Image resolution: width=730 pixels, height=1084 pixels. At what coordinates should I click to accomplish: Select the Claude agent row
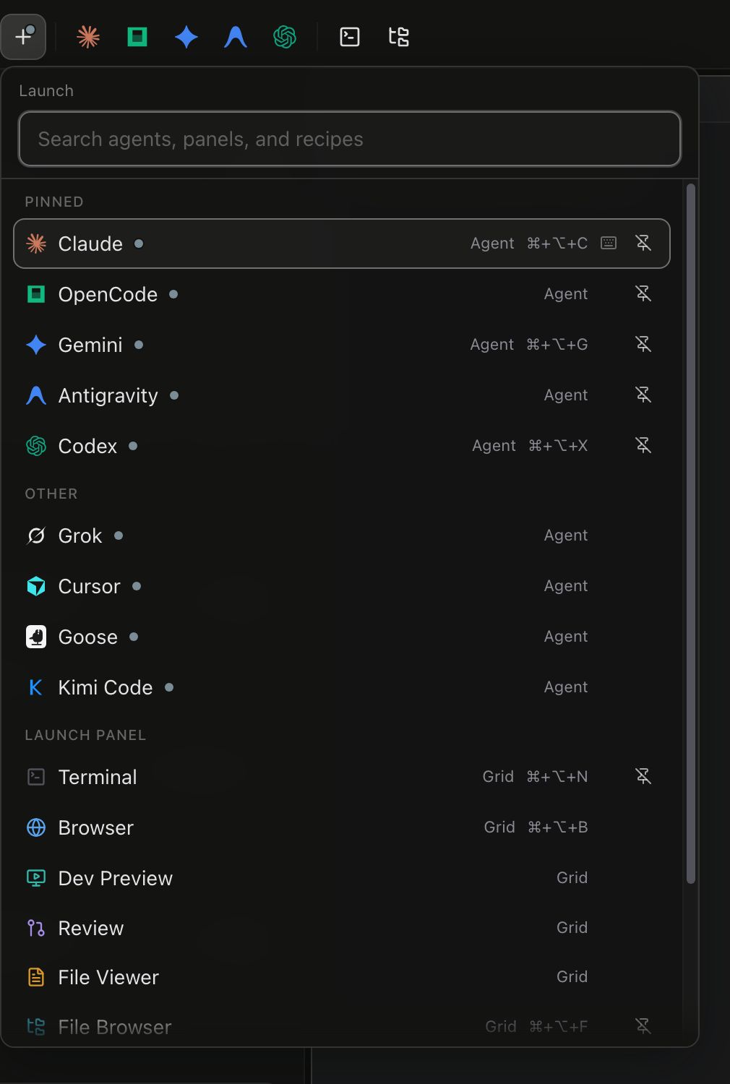342,244
